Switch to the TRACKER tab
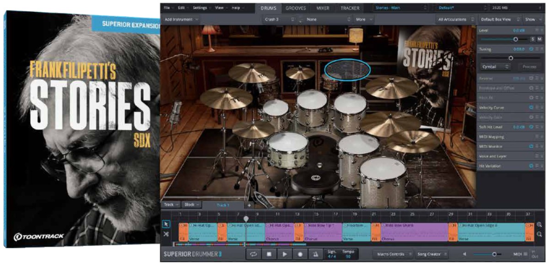Image resolution: width=549 pixels, height=265 pixels. [x=350, y=8]
